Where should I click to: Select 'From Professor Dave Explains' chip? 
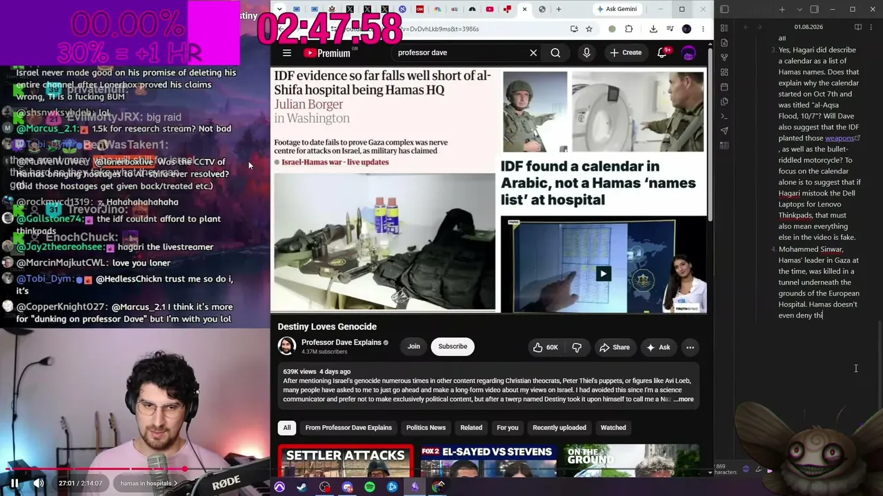[x=348, y=428]
